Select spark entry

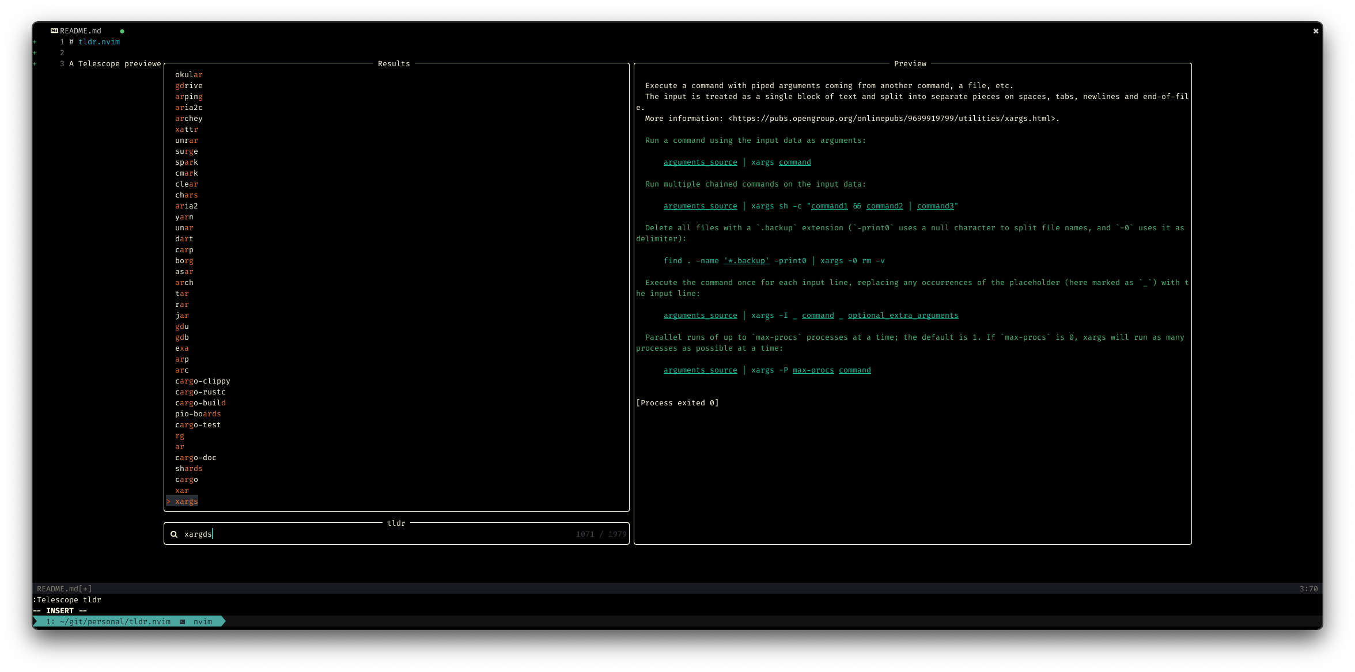[187, 162]
